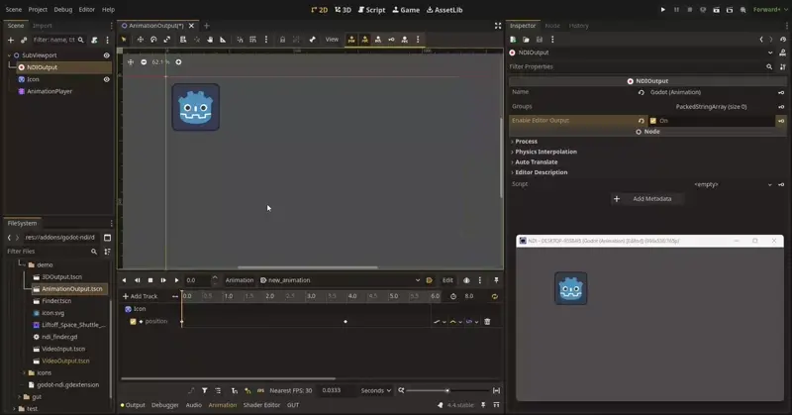Expand the Editor Description section

click(541, 172)
